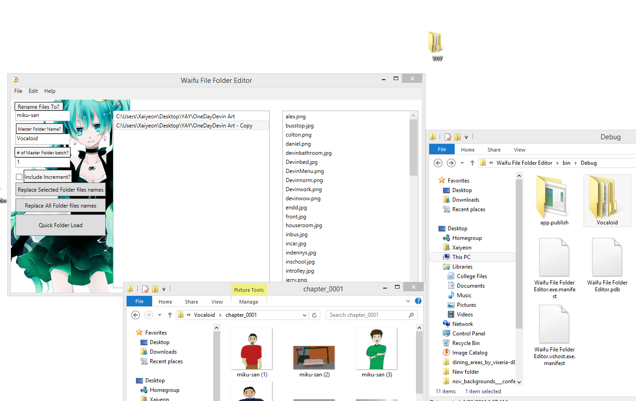Image resolution: width=636 pixels, height=401 pixels.
Task: Open Customize Quick Access Toolbar dropdown in Debug window
Action: [466, 137]
